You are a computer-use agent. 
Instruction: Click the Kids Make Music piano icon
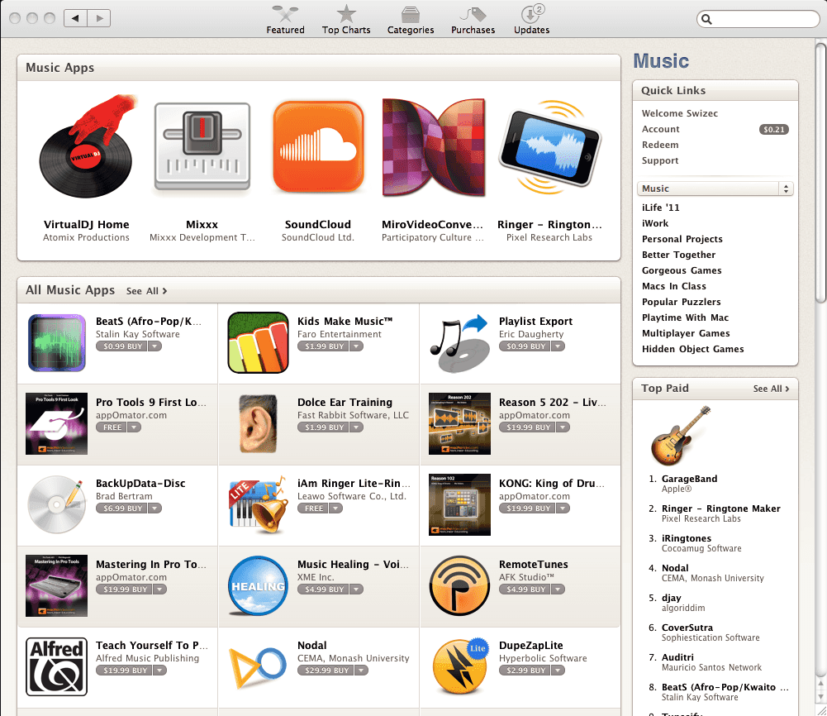tap(258, 342)
